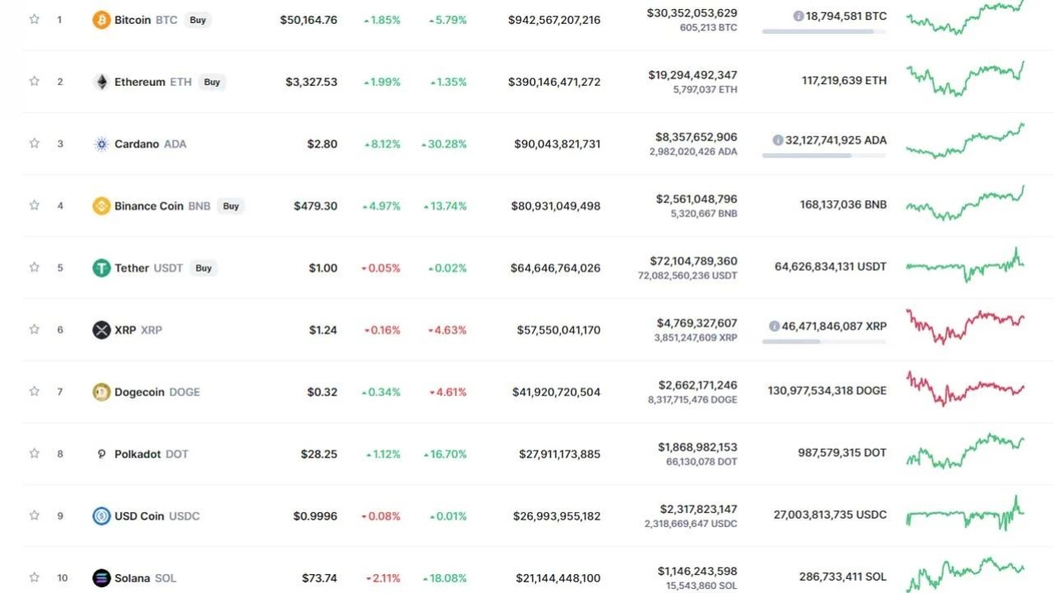The image size is (1054, 593).
Task: Click the Binance Coin BNB logo icon
Action: click(100, 205)
